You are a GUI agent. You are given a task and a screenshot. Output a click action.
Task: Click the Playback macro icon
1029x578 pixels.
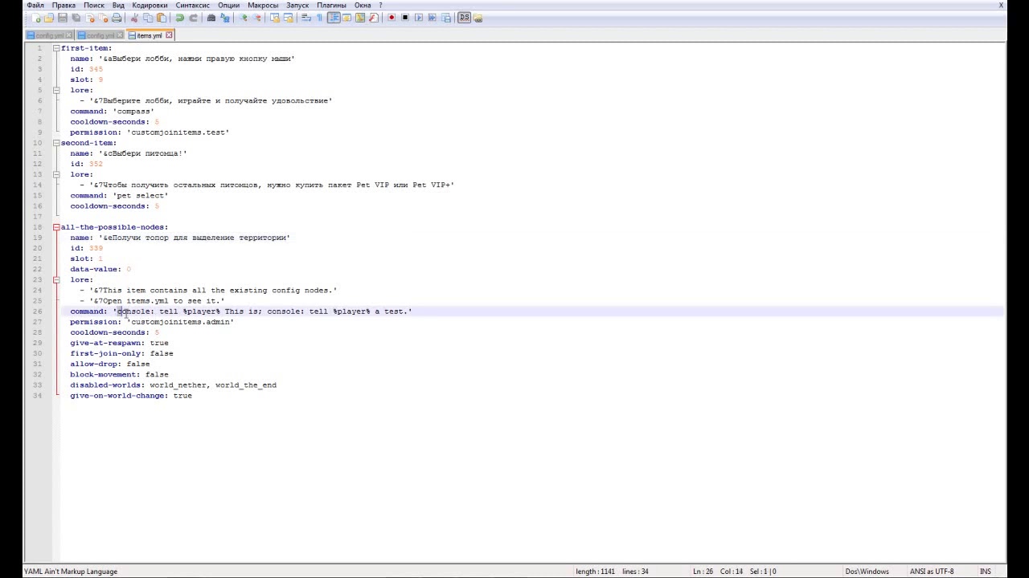click(418, 18)
